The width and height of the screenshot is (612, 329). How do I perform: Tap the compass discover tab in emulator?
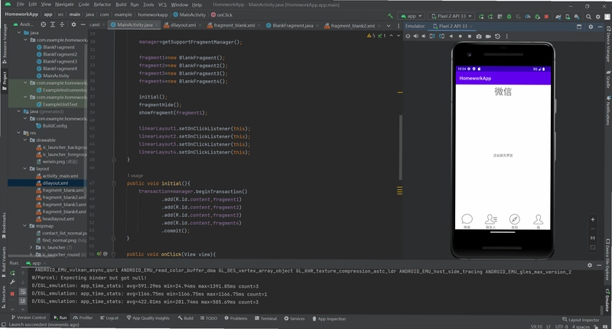click(514, 221)
